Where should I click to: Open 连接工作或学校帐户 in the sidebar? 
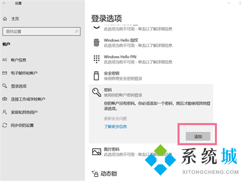[x=28, y=99]
